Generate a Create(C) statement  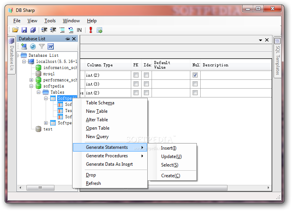172,176
